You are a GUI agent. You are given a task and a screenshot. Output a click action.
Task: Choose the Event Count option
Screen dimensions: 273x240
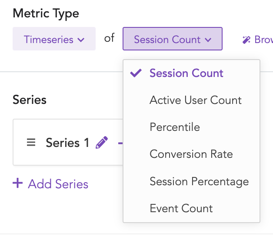coord(181,208)
